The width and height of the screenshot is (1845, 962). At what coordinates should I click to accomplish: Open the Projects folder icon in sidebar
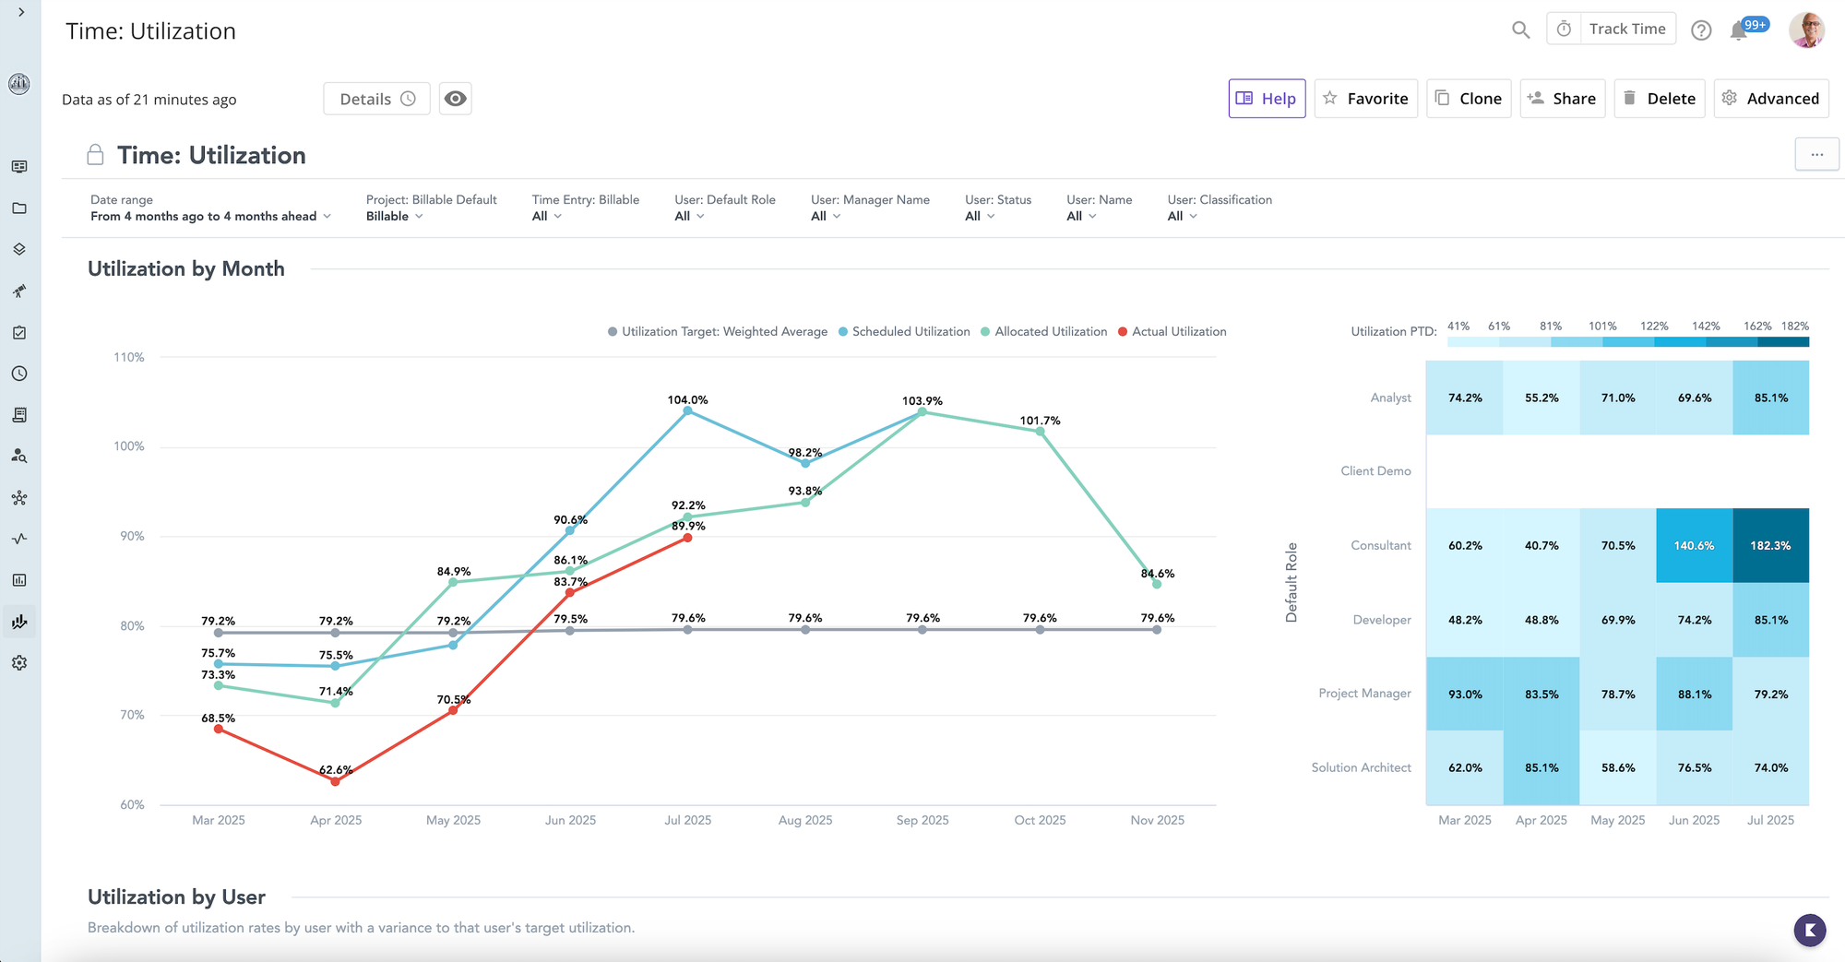(19, 208)
